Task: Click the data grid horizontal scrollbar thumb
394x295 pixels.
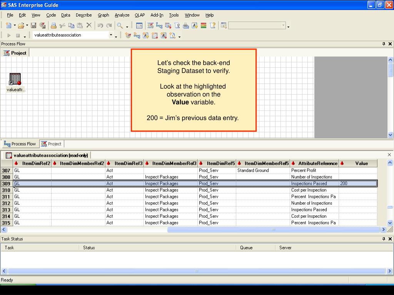Action: (x=274, y=229)
